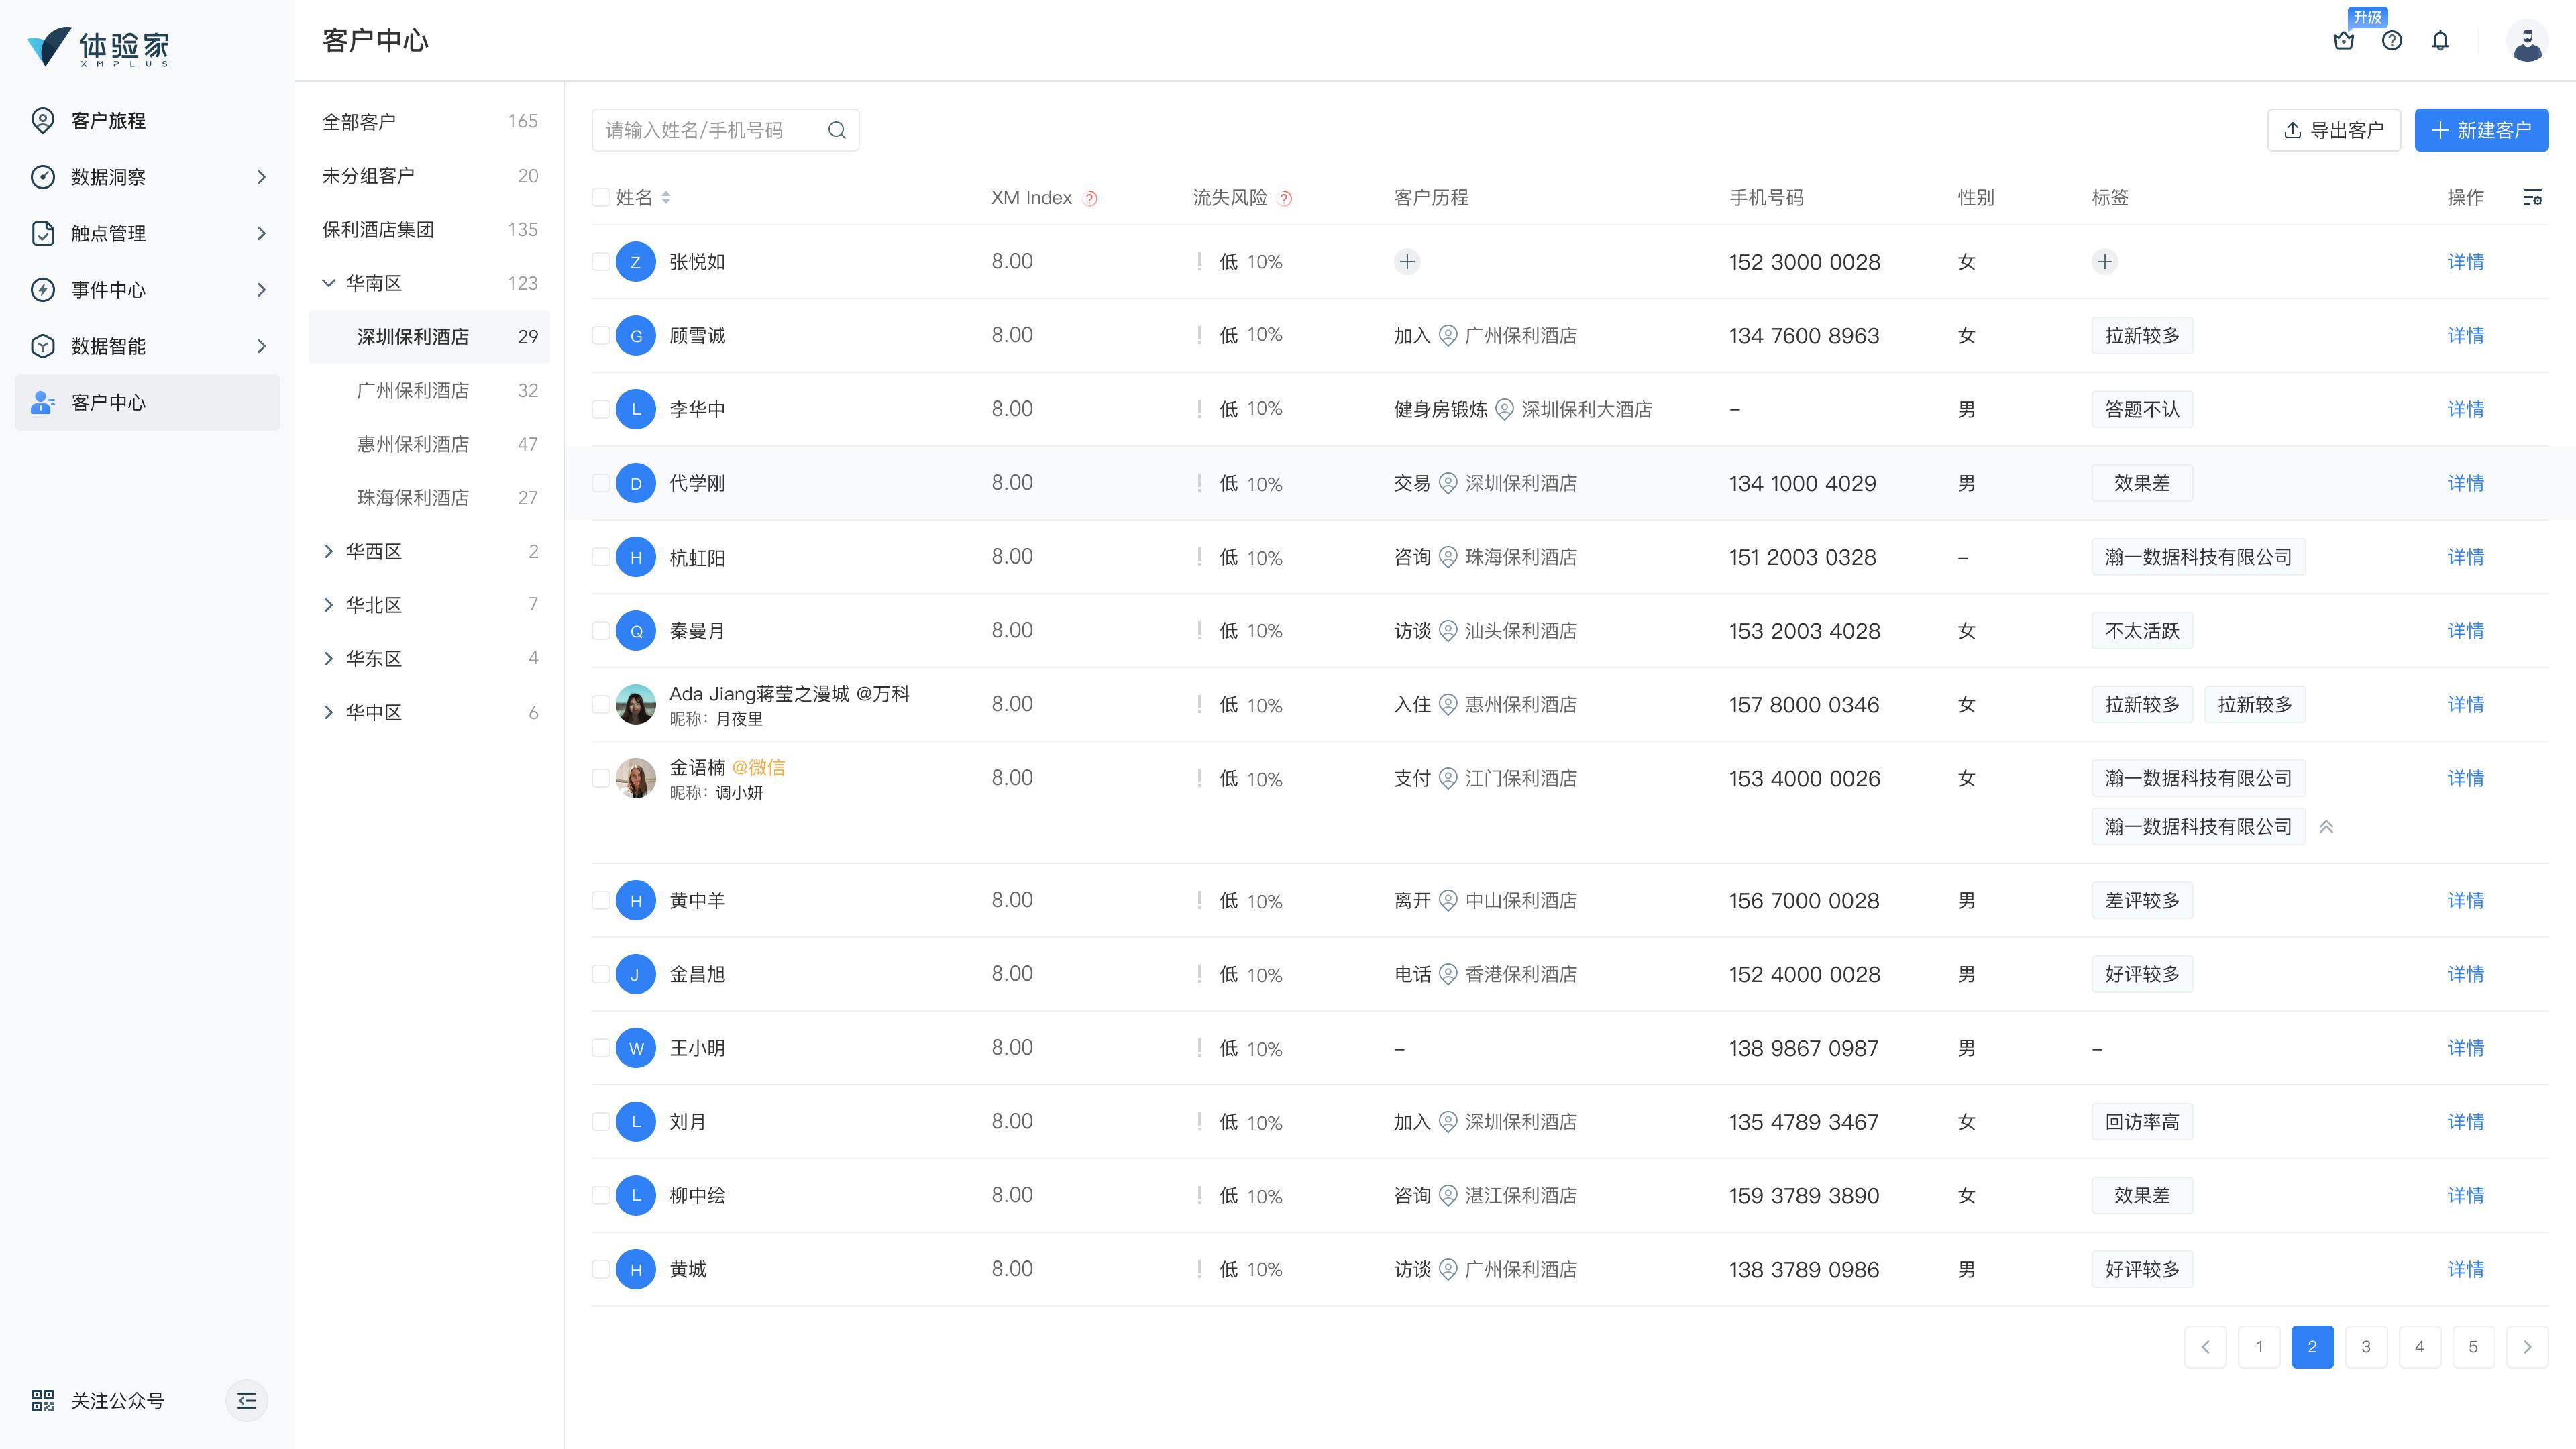Add journey plus icon for 张悦如
Screen dimensions: 2576x1449
1407,262
